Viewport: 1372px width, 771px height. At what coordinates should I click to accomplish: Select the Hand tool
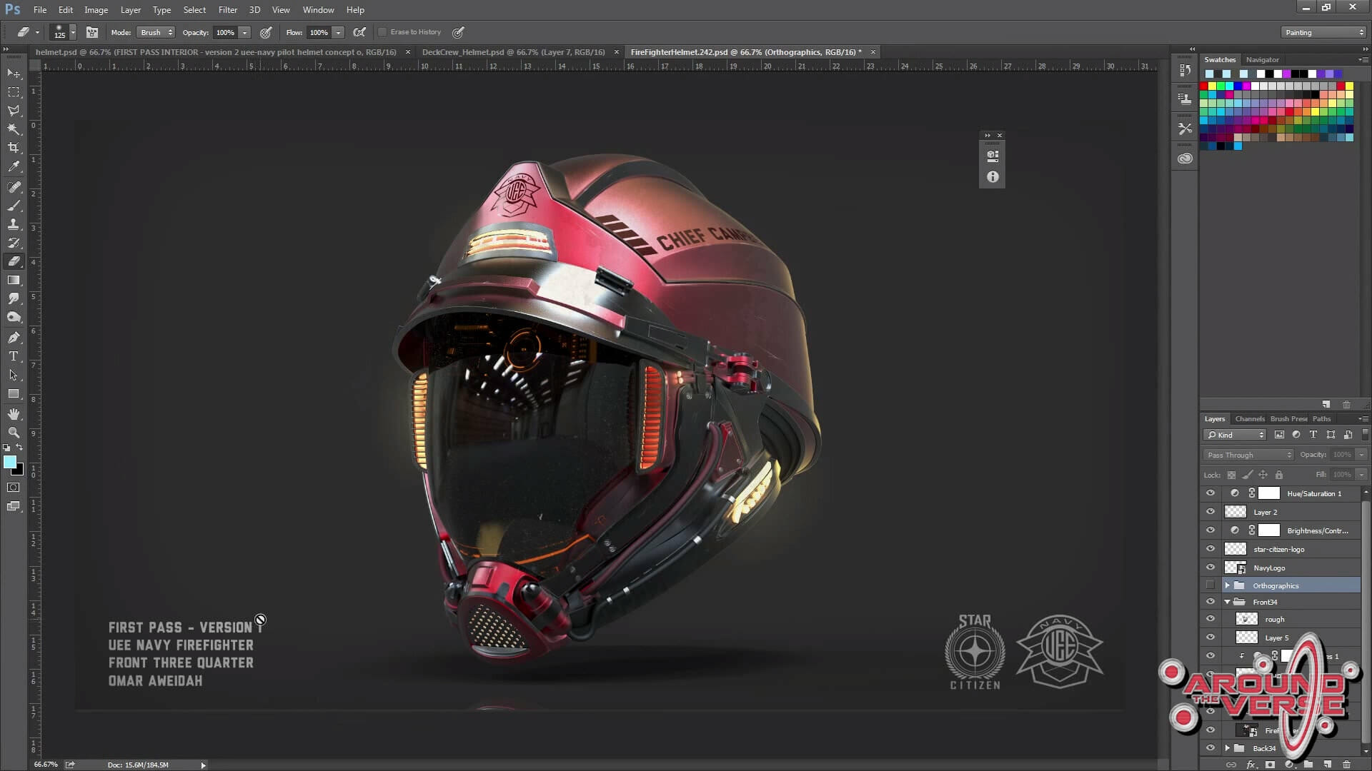point(14,414)
